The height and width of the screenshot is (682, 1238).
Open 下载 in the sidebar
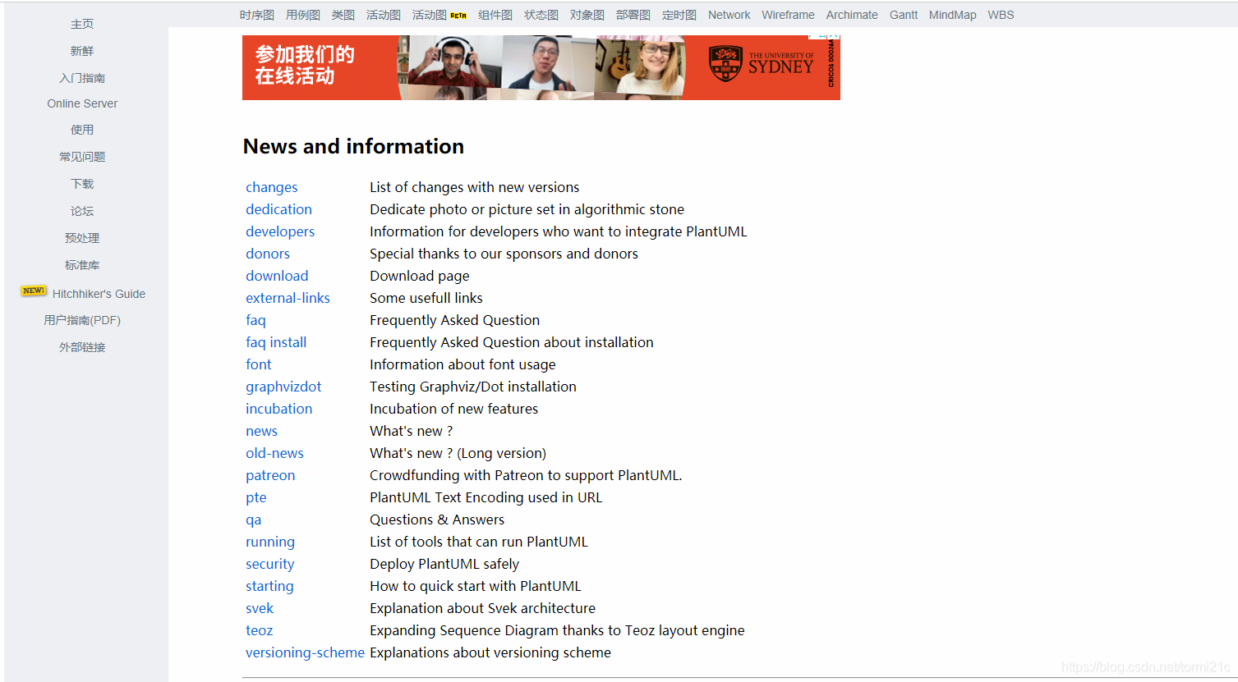[x=82, y=184]
